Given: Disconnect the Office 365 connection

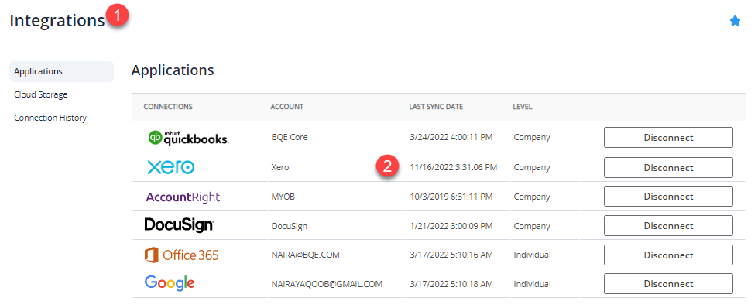Looking at the screenshot, I should pyautogui.click(x=668, y=255).
